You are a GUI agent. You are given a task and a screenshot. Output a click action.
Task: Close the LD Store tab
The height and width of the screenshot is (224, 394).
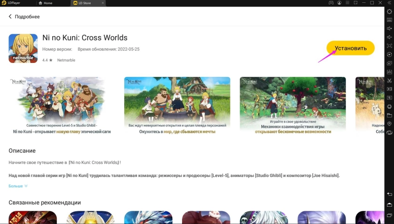coord(103,3)
